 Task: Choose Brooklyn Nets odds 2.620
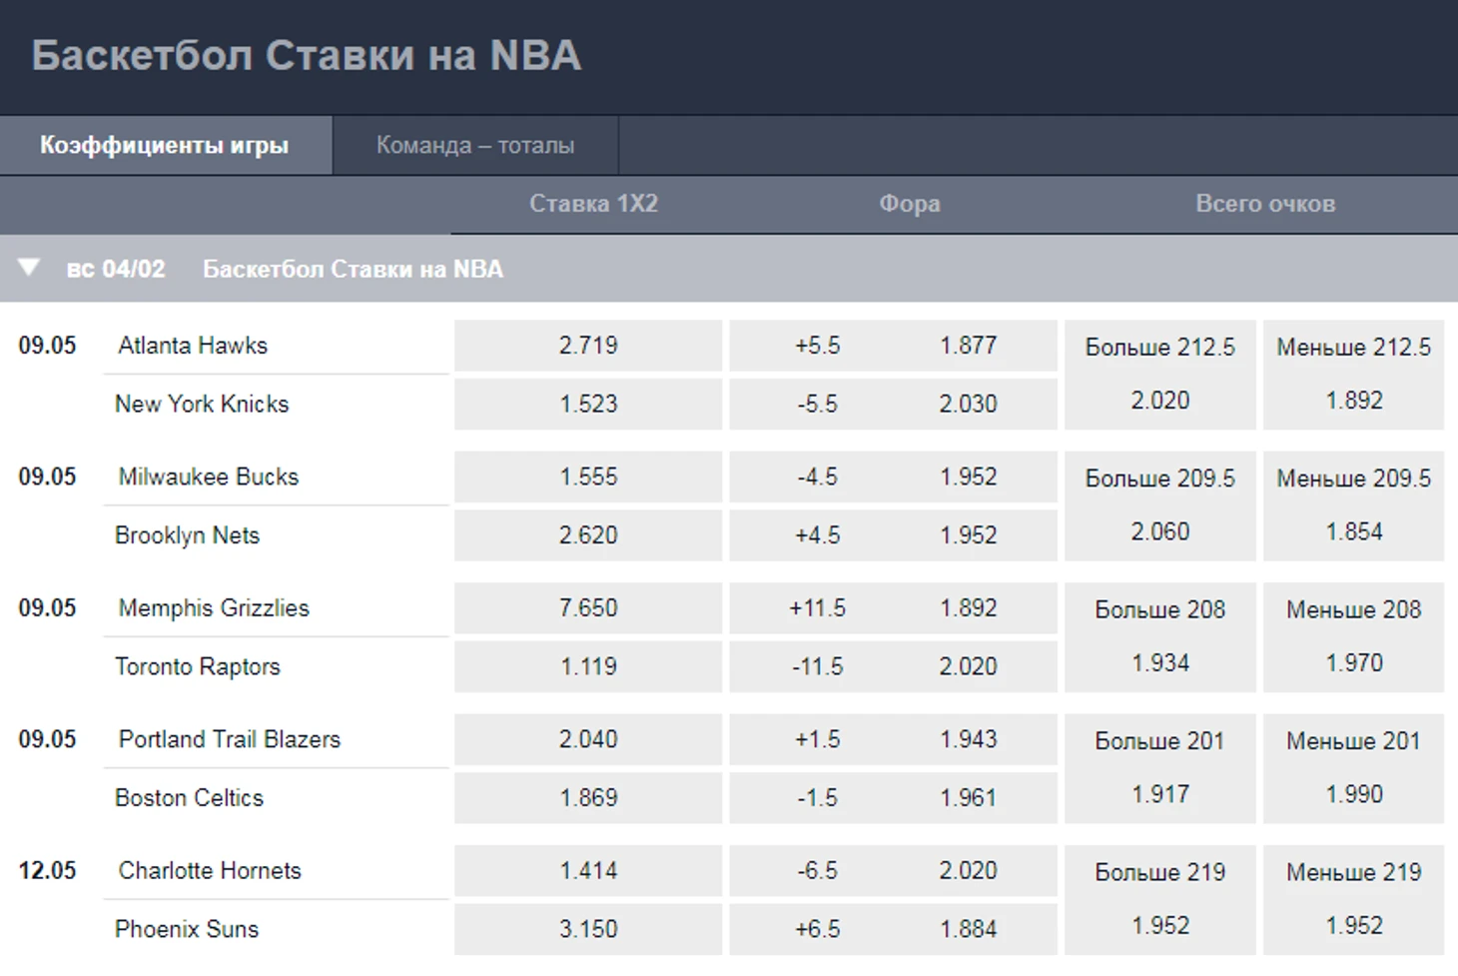tap(588, 535)
